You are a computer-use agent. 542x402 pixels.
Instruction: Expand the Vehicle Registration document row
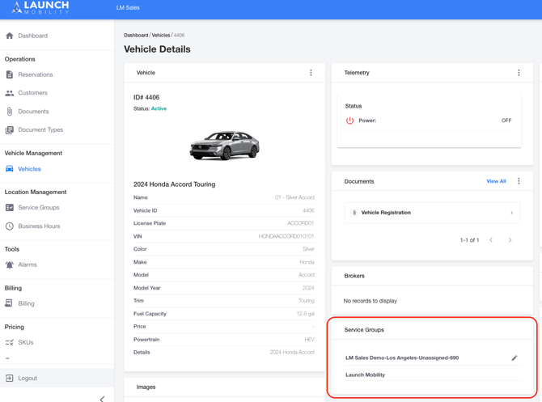432,213
